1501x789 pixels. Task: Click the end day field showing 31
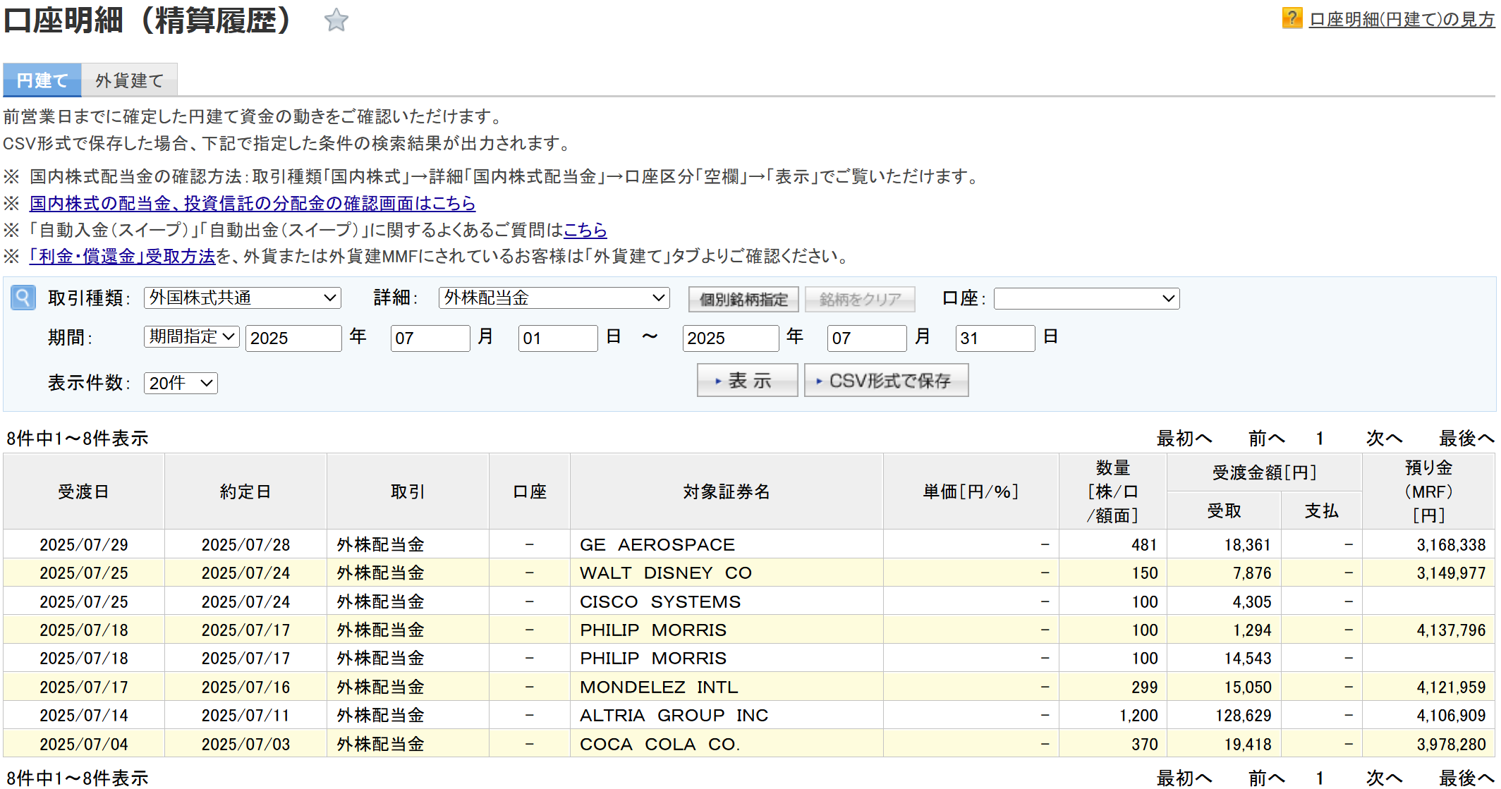pos(995,338)
